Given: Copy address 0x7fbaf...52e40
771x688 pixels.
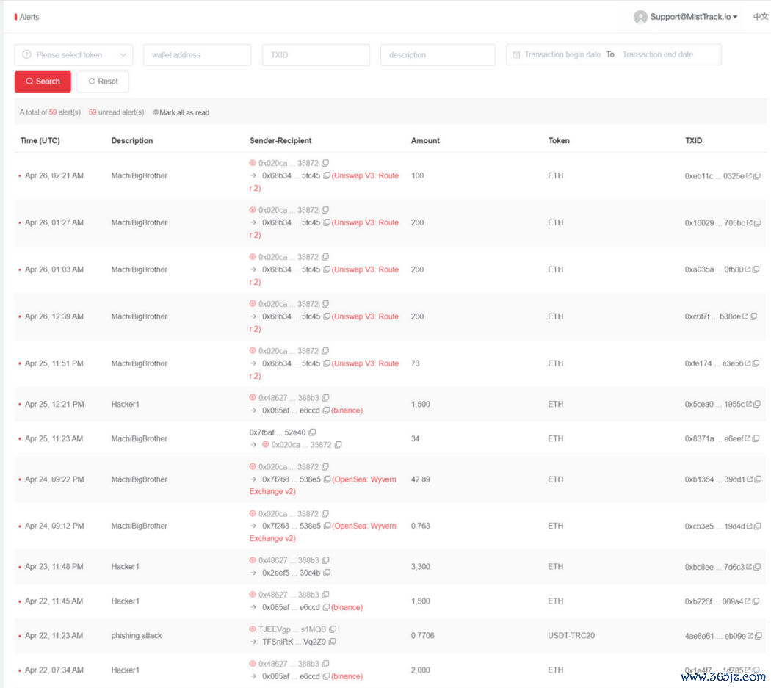Looking at the screenshot, I should pos(312,432).
